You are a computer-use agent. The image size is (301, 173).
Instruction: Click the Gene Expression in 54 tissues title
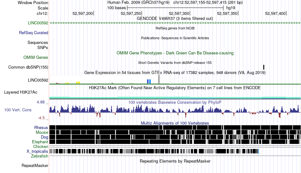point(175,73)
